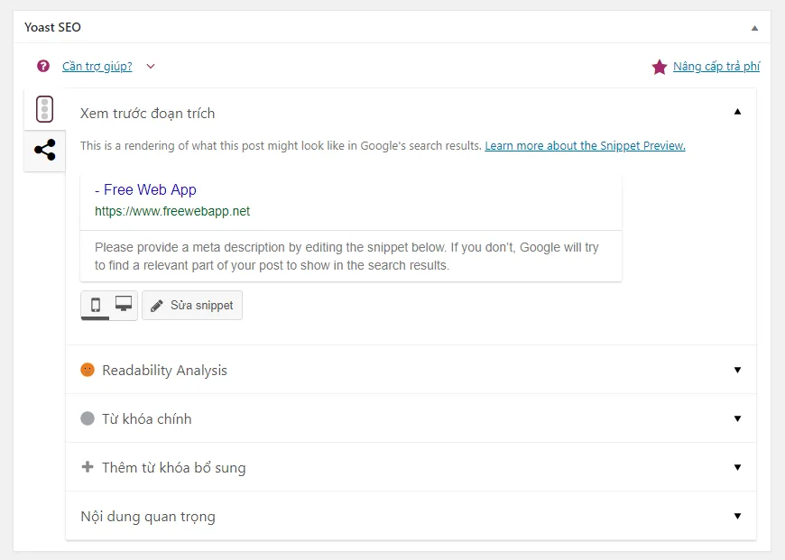Click the purple help question mark icon
Image resolution: width=785 pixels, height=560 pixels.
pyautogui.click(x=43, y=66)
